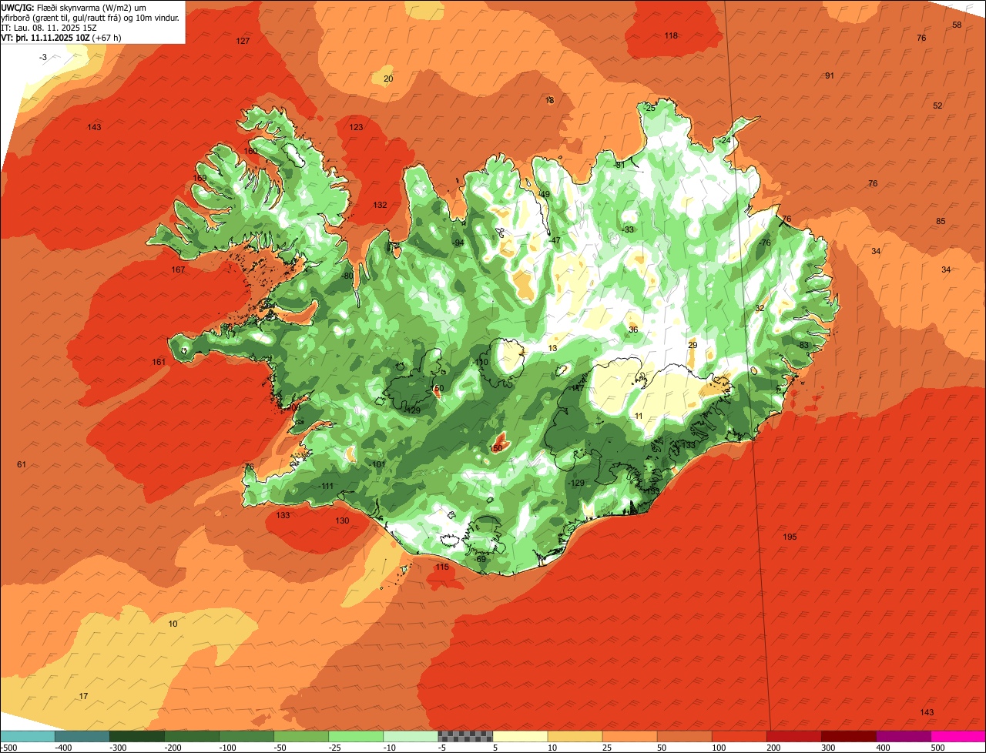Image resolution: width=986 pixels, height=753 pixels.
Task: Click the map value '58'
Action: coord(957,25)
